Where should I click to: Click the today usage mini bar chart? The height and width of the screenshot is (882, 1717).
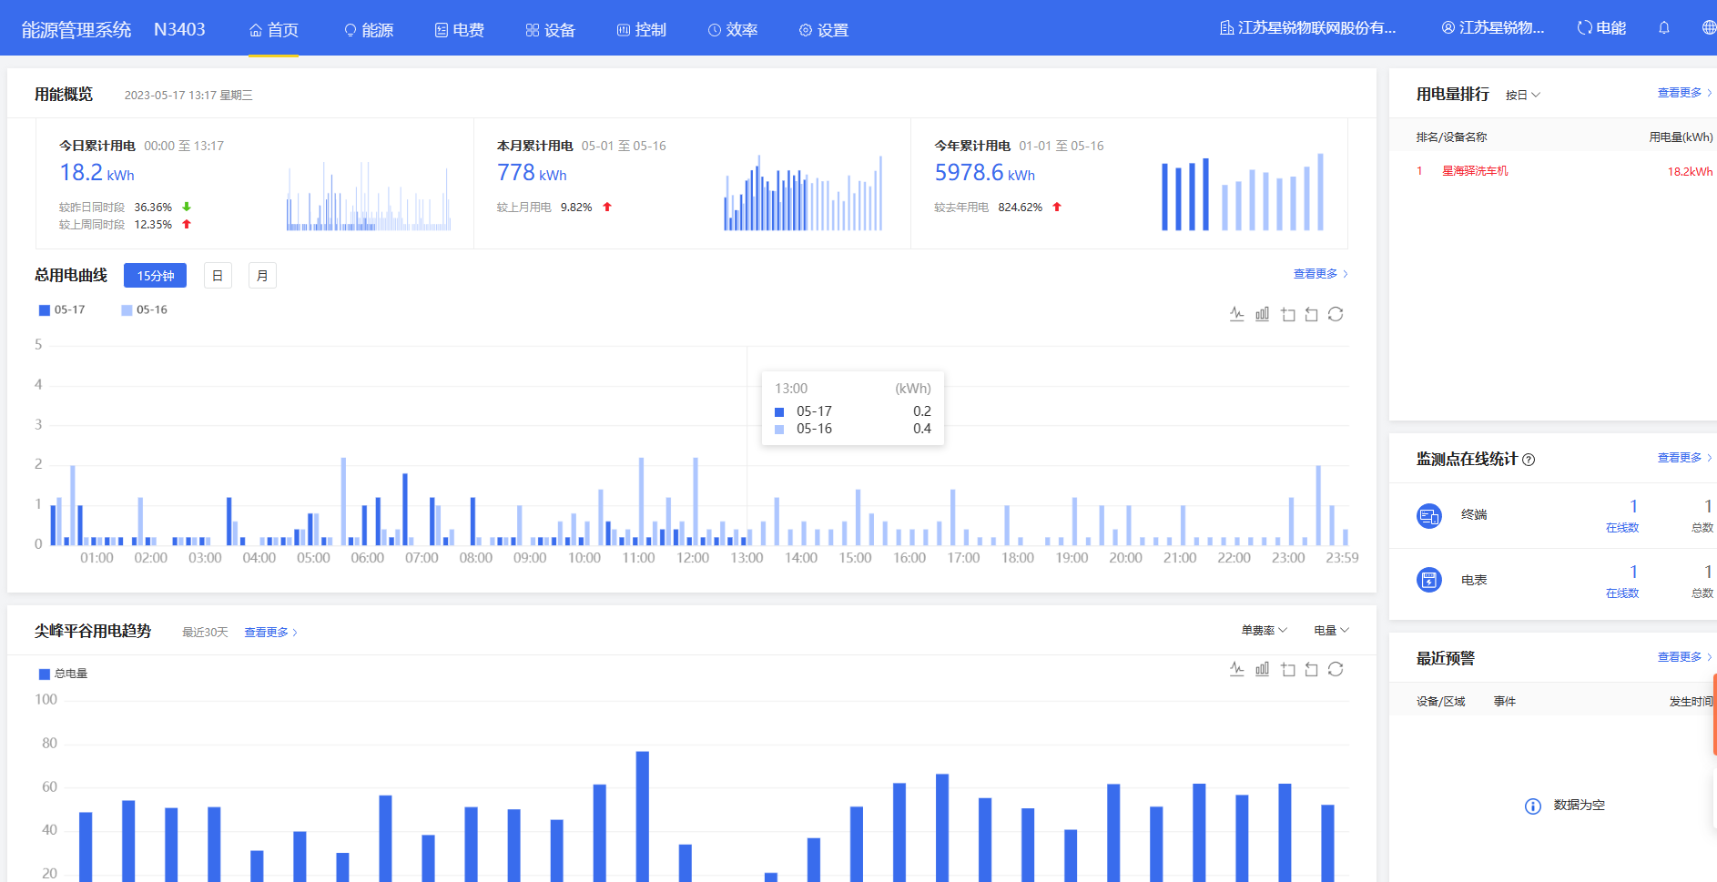click(369, 196)
